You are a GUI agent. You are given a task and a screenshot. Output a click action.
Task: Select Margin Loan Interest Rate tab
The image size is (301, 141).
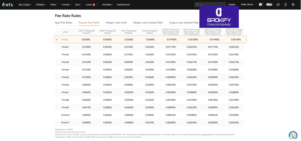click(x=148, y=23)
